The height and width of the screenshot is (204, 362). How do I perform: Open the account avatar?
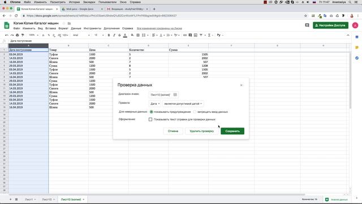[355, 25]
